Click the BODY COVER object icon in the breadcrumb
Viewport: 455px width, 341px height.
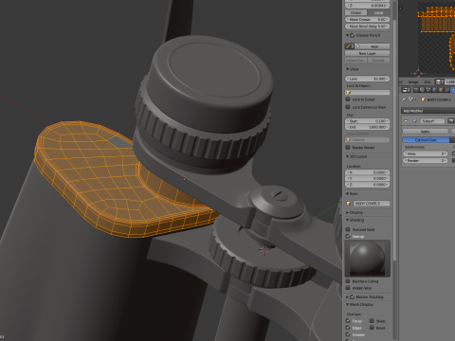pyautogui.click(x=424, y=99)
